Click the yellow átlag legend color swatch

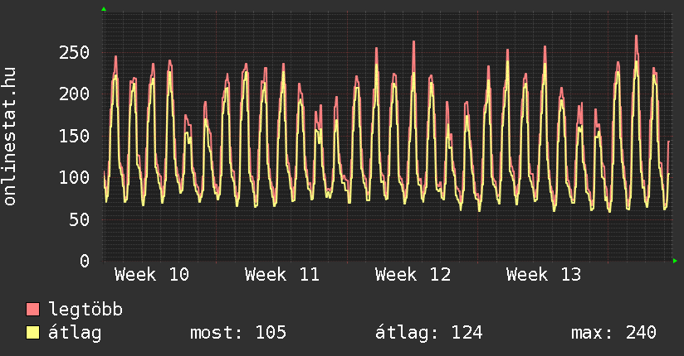pos(33,333)
